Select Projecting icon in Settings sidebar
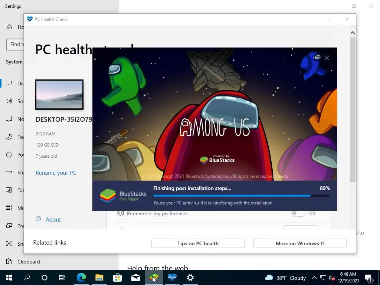The height and width of the screenshot is (285, 380). (9, 226)
